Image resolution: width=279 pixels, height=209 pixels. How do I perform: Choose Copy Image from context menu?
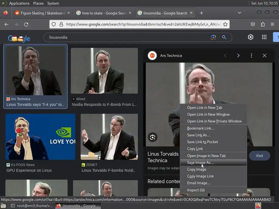[x=214, y=170]
